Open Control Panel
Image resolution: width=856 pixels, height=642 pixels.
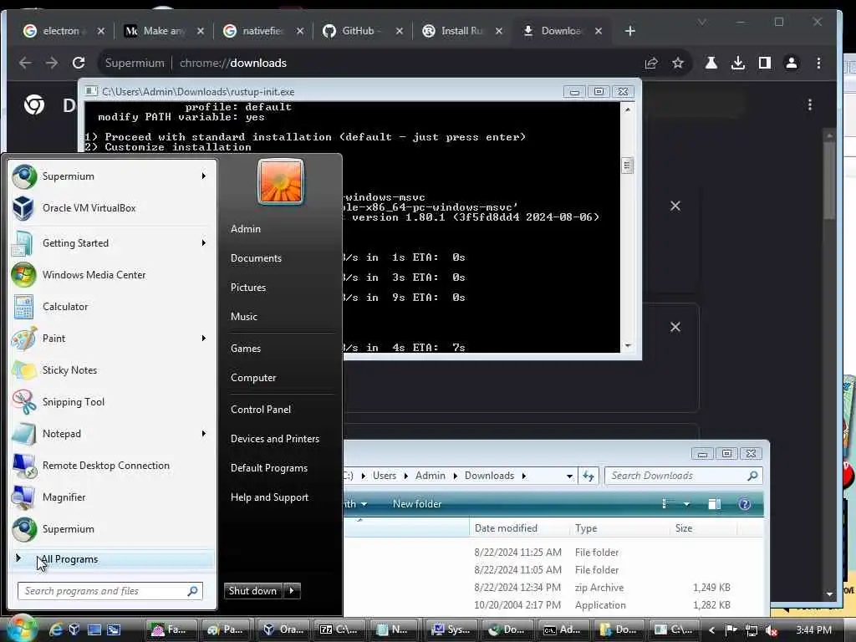pyautogui.click(x=261, y=410)
